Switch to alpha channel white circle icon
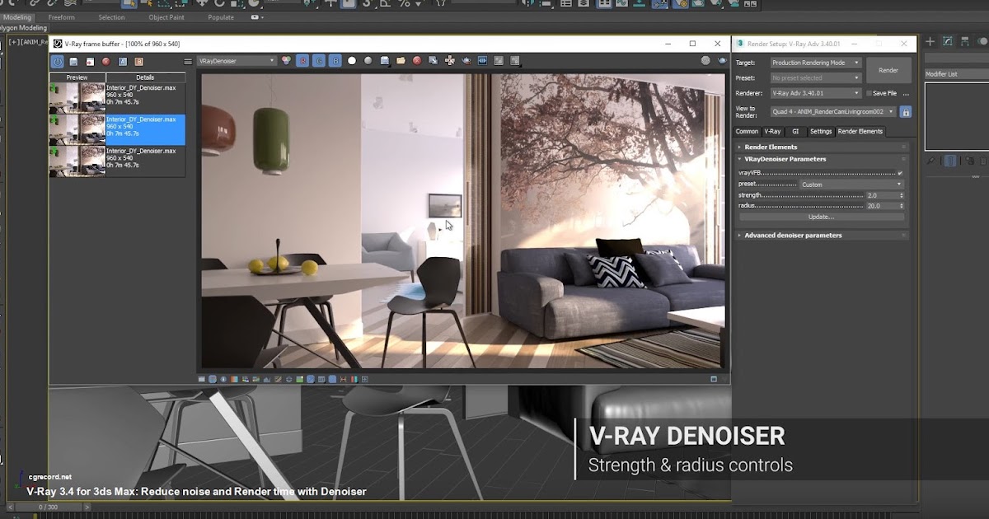Screen dimensions: 989x519 [x=352, y=61]
